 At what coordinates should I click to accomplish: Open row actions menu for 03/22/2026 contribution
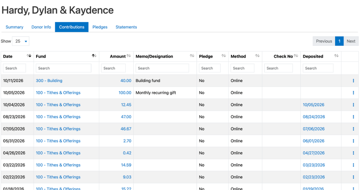pyautogui.click(x=353, y=165)
